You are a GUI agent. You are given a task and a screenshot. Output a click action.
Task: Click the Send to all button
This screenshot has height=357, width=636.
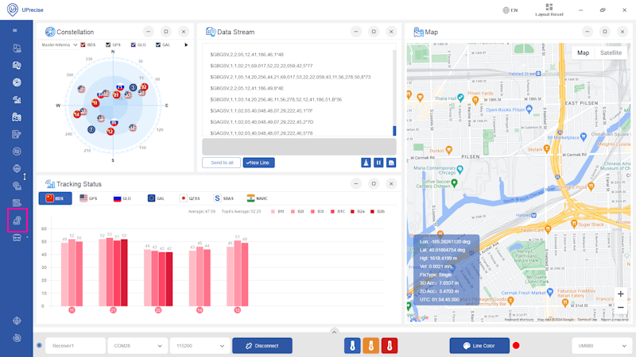pyautogui.click(x=222, y=163)
